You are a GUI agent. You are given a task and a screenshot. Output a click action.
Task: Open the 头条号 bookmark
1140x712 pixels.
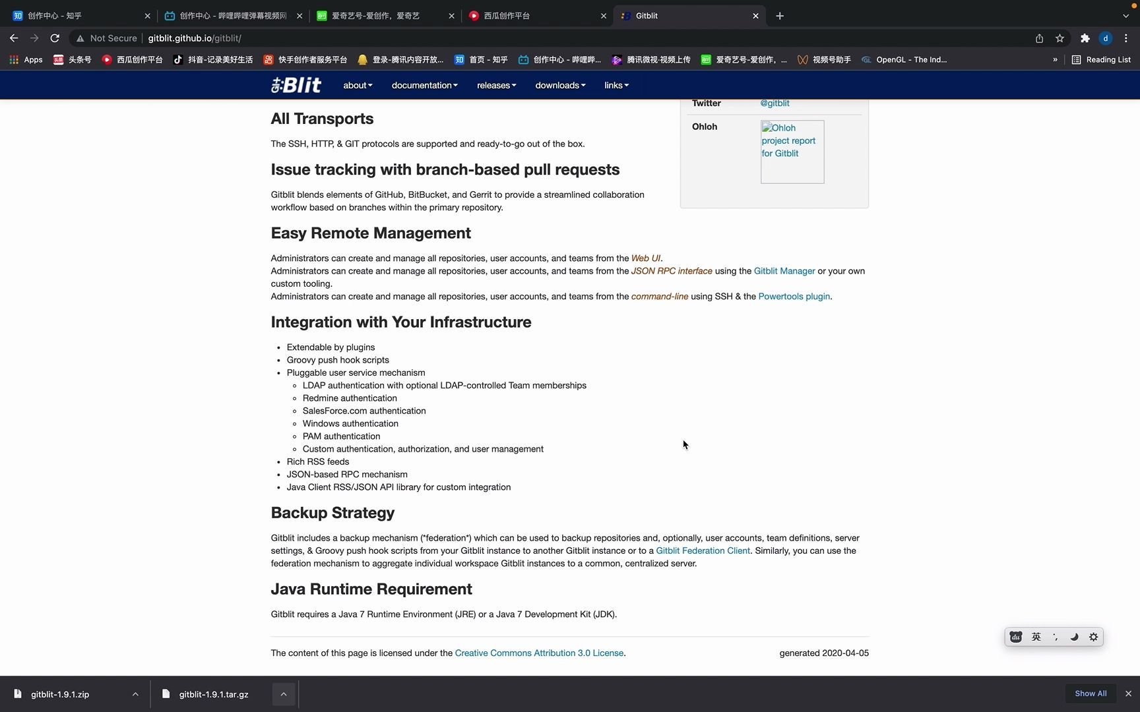click(x=73, y=59)
